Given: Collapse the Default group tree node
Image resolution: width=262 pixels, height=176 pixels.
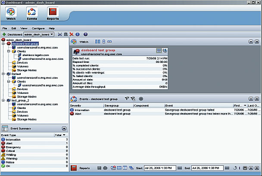Looking at the screenshot, I should tap(3, 74).
